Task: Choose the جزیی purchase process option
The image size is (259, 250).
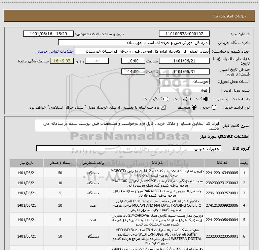Action: point(214,108)
